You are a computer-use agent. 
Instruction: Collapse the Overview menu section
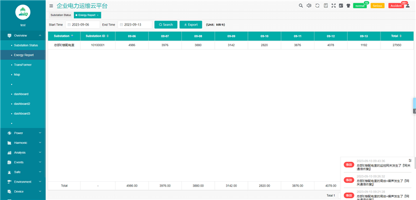[23, 36]
